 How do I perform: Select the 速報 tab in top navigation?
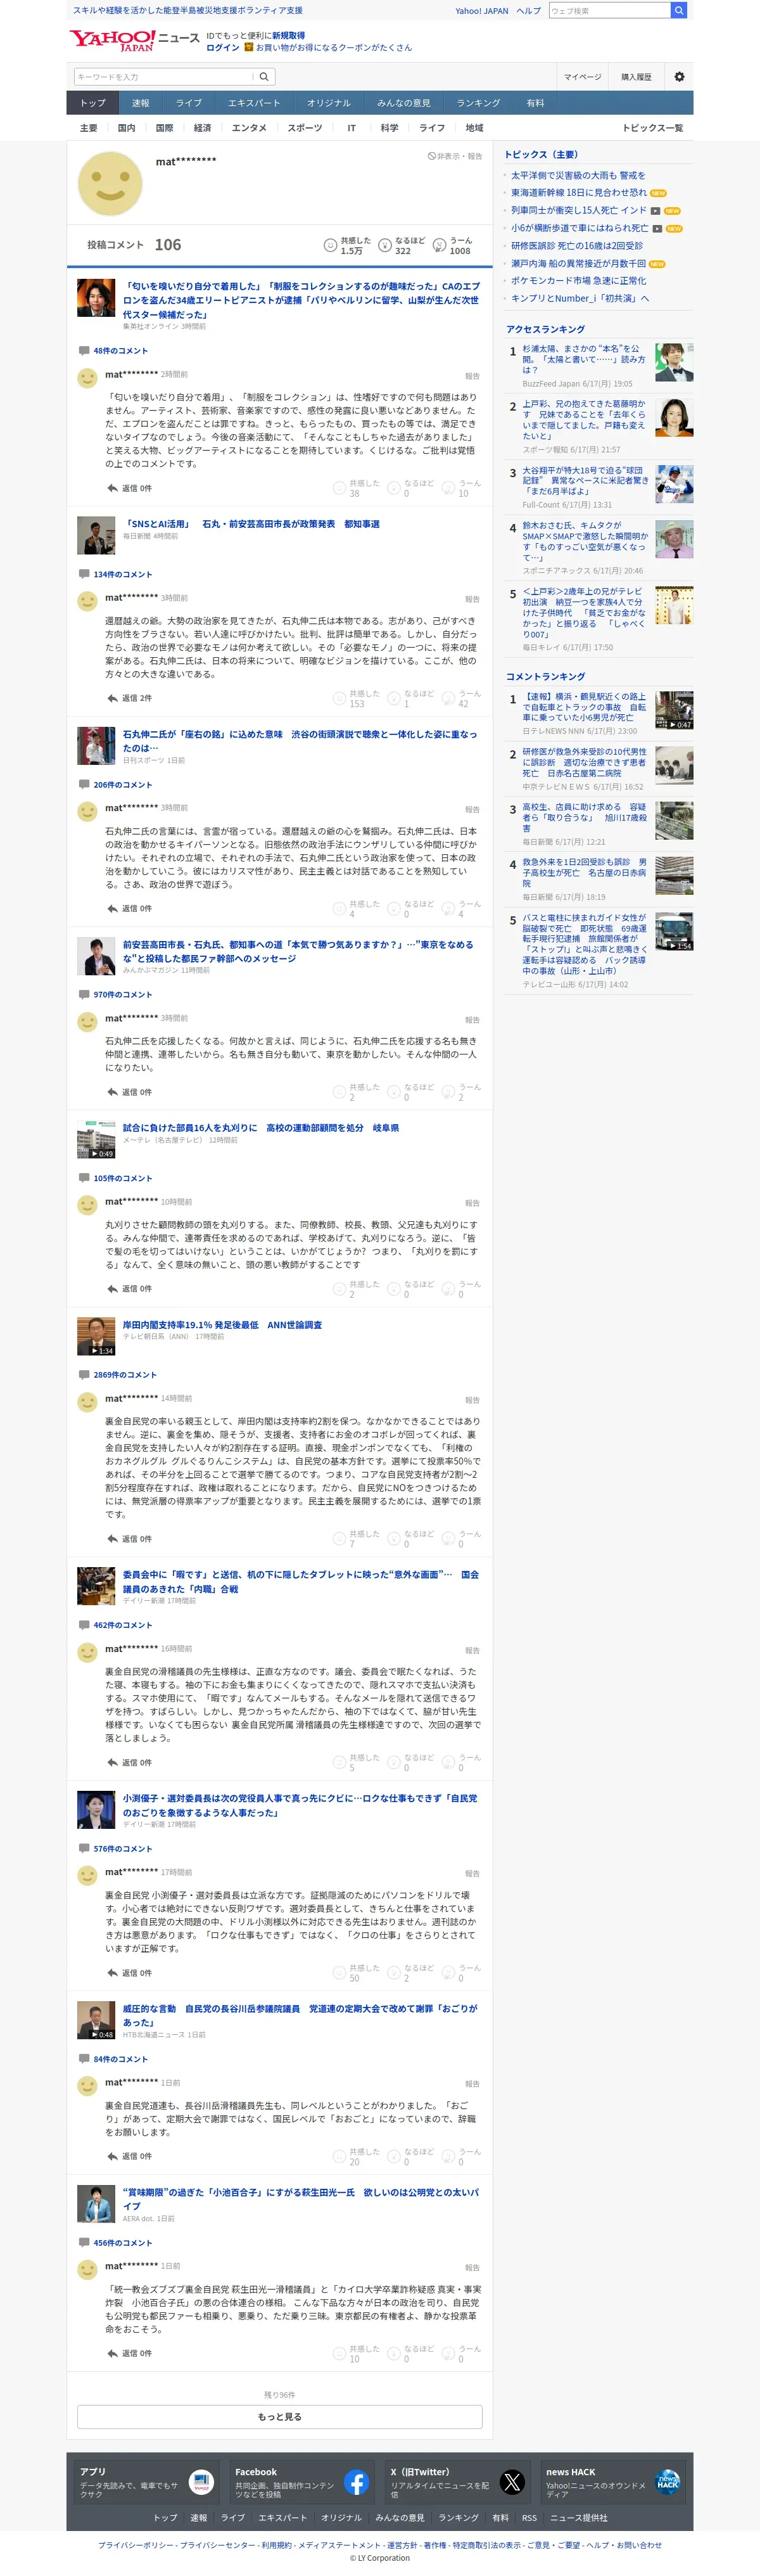141,103
